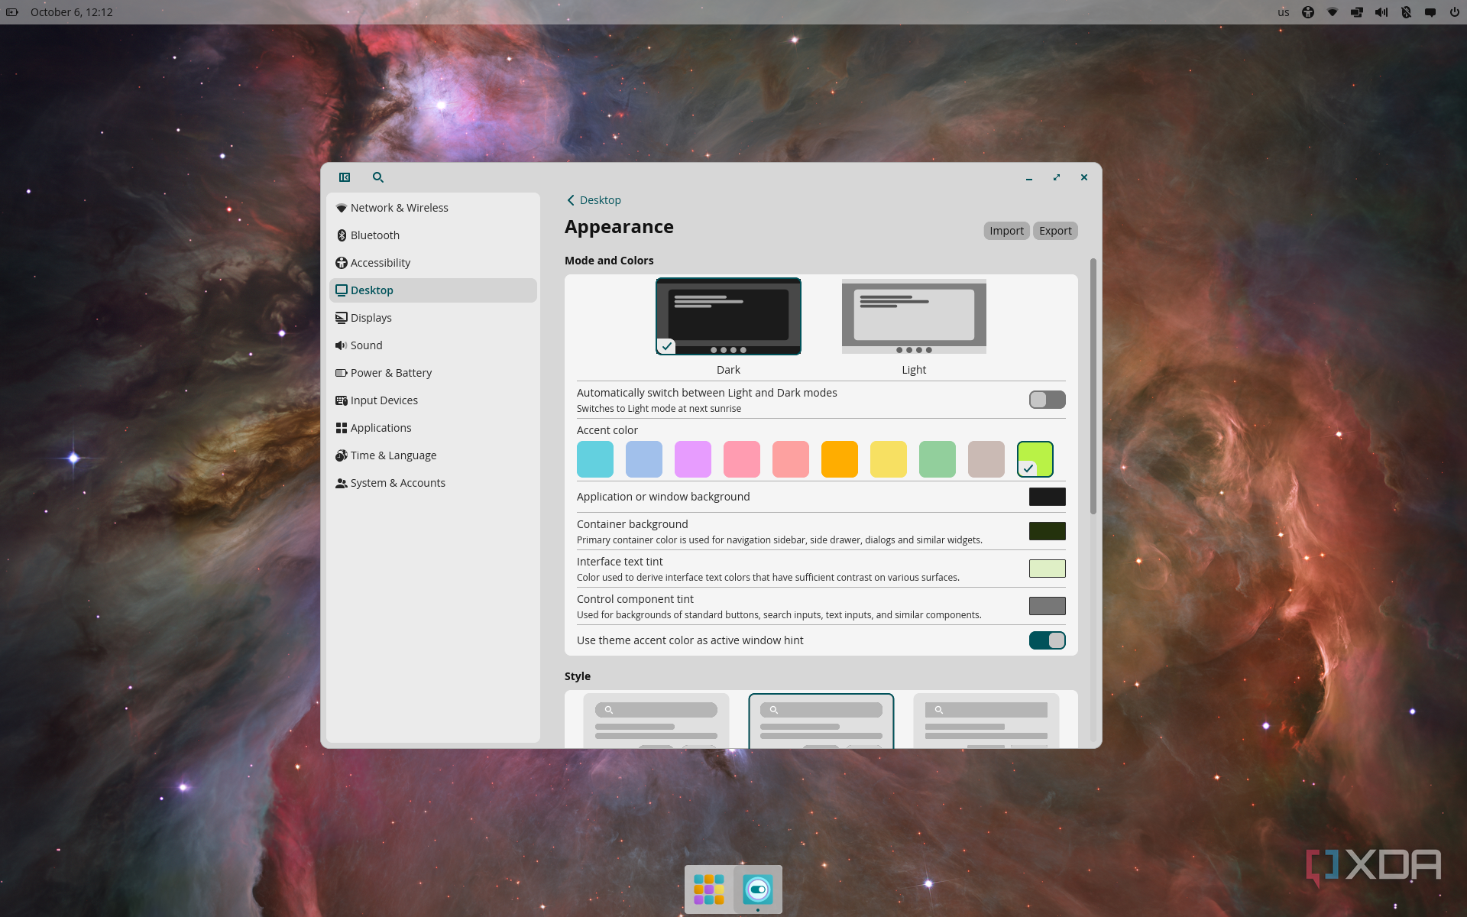Open search with the magnifier icon

tap(377, 177)
